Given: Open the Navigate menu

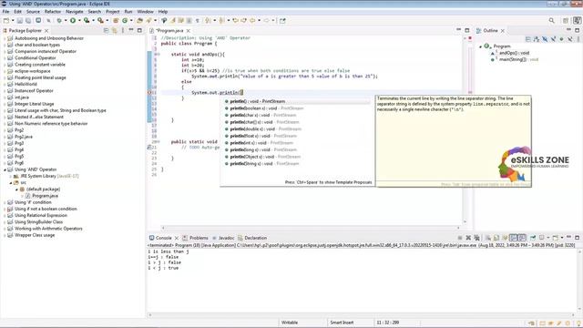Looking at the screenshot, I should click(75, 12).
